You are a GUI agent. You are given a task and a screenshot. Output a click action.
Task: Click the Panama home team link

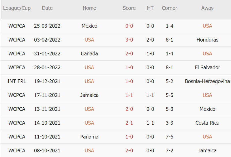click(89, 137)
